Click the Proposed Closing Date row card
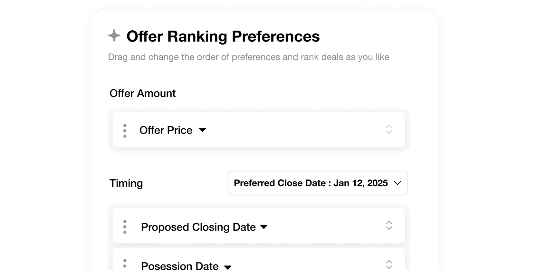Image resolution: width=546 pixels, height=270 pixels. click(x=259, y=226)
